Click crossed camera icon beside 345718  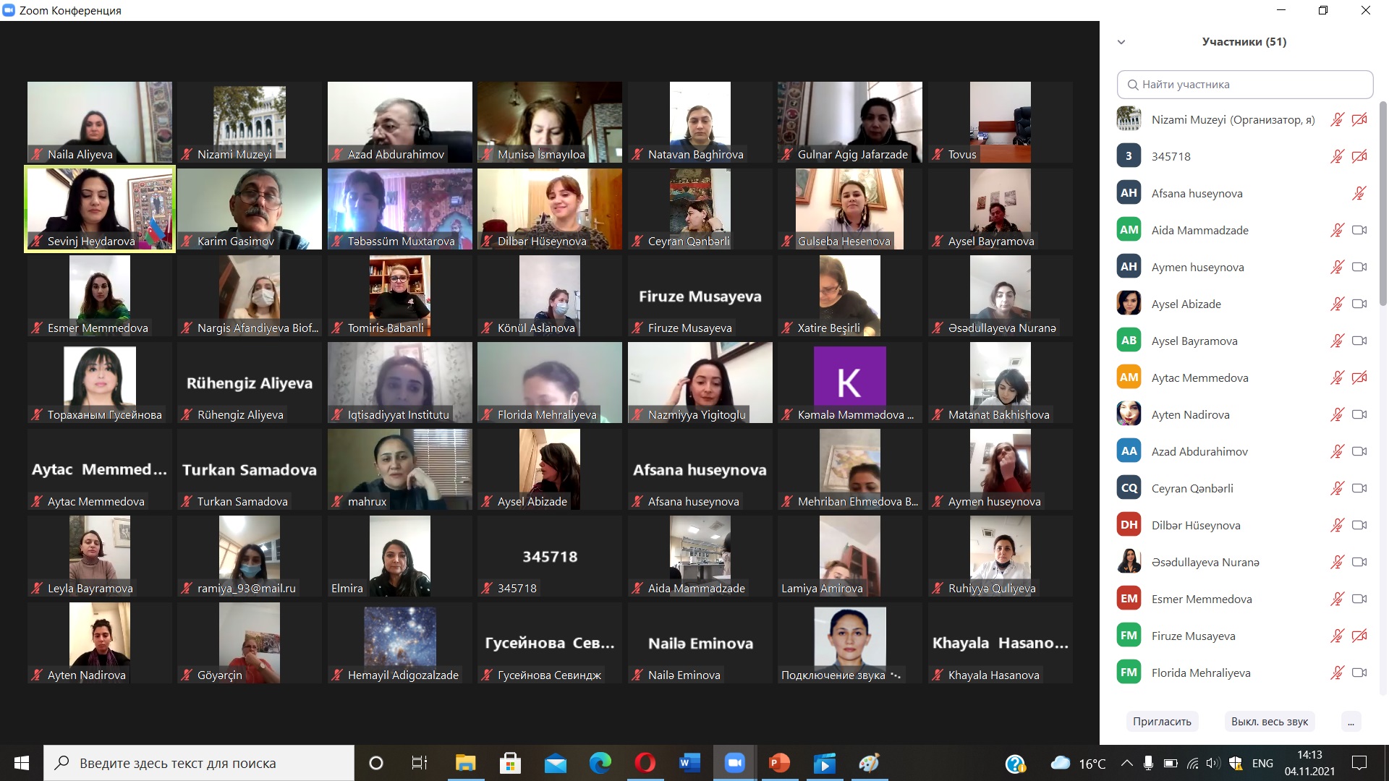(x=1359, y=156)
